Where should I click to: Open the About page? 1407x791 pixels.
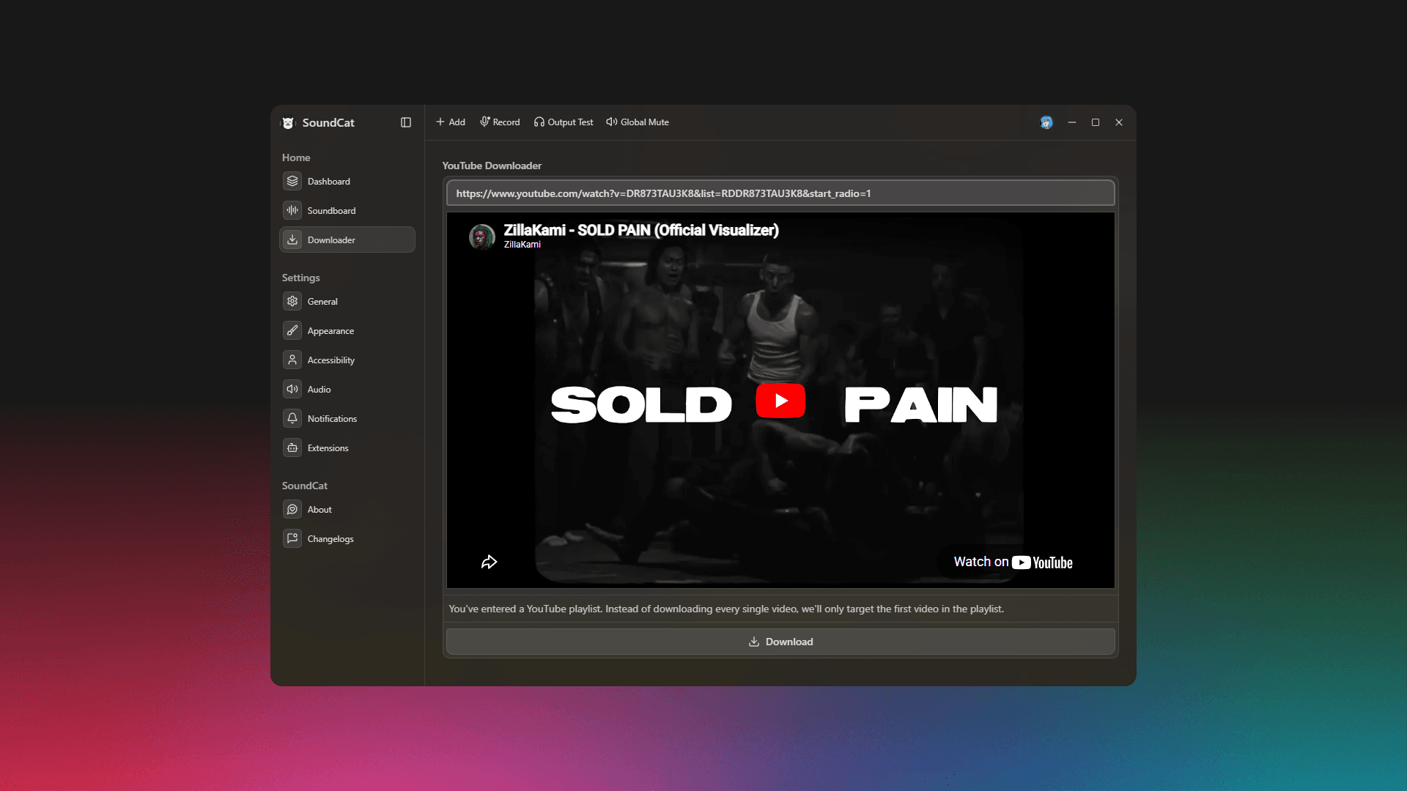point(347,509)
